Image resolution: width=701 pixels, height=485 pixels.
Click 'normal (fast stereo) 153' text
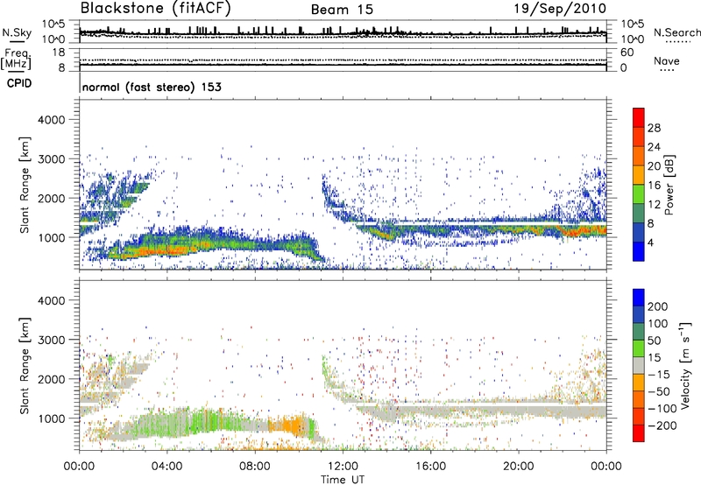[152, 87]
